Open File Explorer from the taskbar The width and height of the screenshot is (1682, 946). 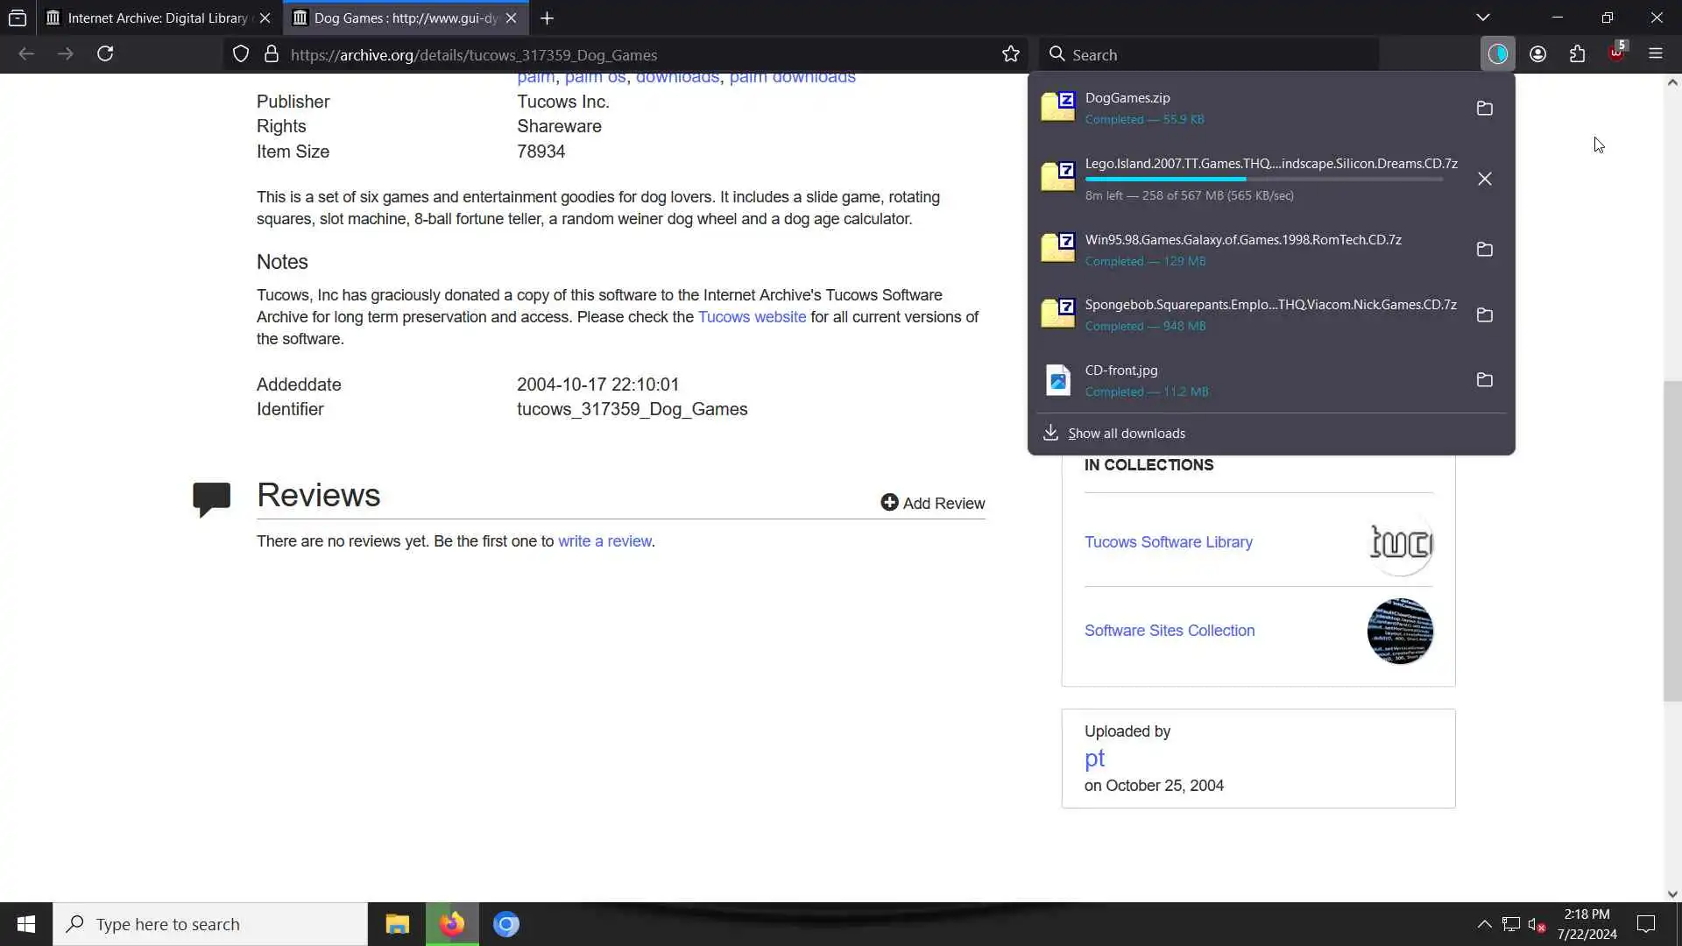pyautogui.click(x=397, y=924)
